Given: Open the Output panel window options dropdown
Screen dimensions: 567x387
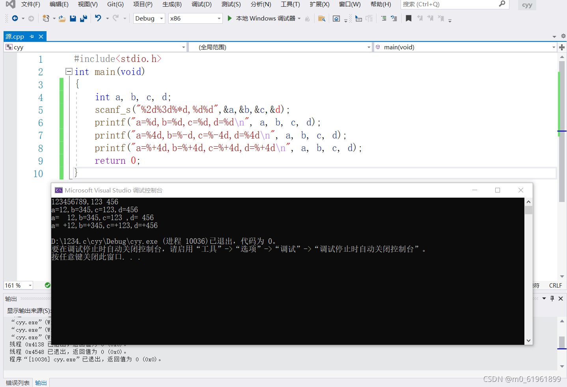Looking at the screenshot, I should [x=544, y=299].
